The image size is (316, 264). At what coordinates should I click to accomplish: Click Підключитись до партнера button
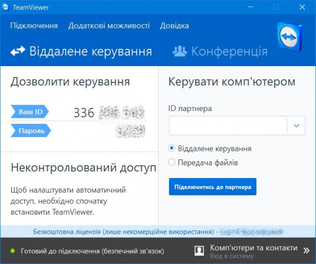pyautogui.click(x=213, y=187)
